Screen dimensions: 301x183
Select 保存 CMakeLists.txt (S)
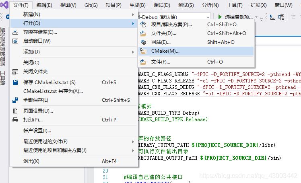[74, 82]
